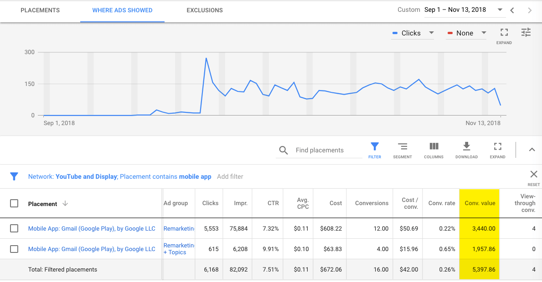Collapse the table toolbar with chevron
Viewport: 542px width, 282px height.
(x=532, y=150)
